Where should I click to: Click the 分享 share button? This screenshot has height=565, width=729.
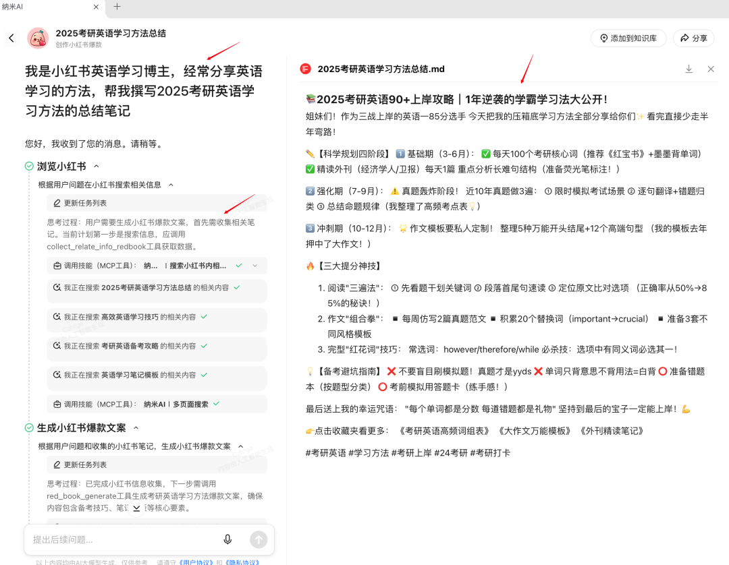(693, 38)
